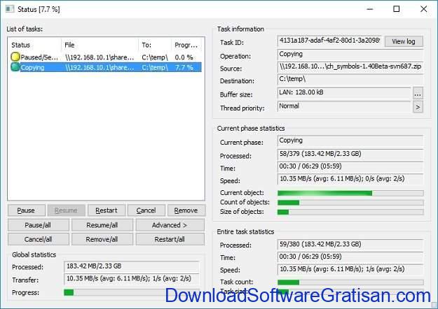Click the Thread priority field Normal
This screenshot has height=309, width=438.
pyautogui.click(x=344, y=106)
